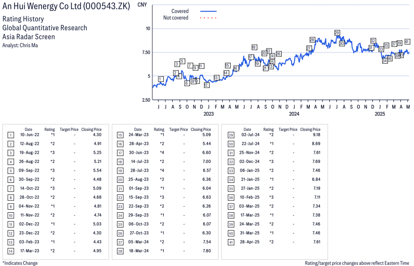Click the 2023 year label on the x-axis

coord(209,114)
